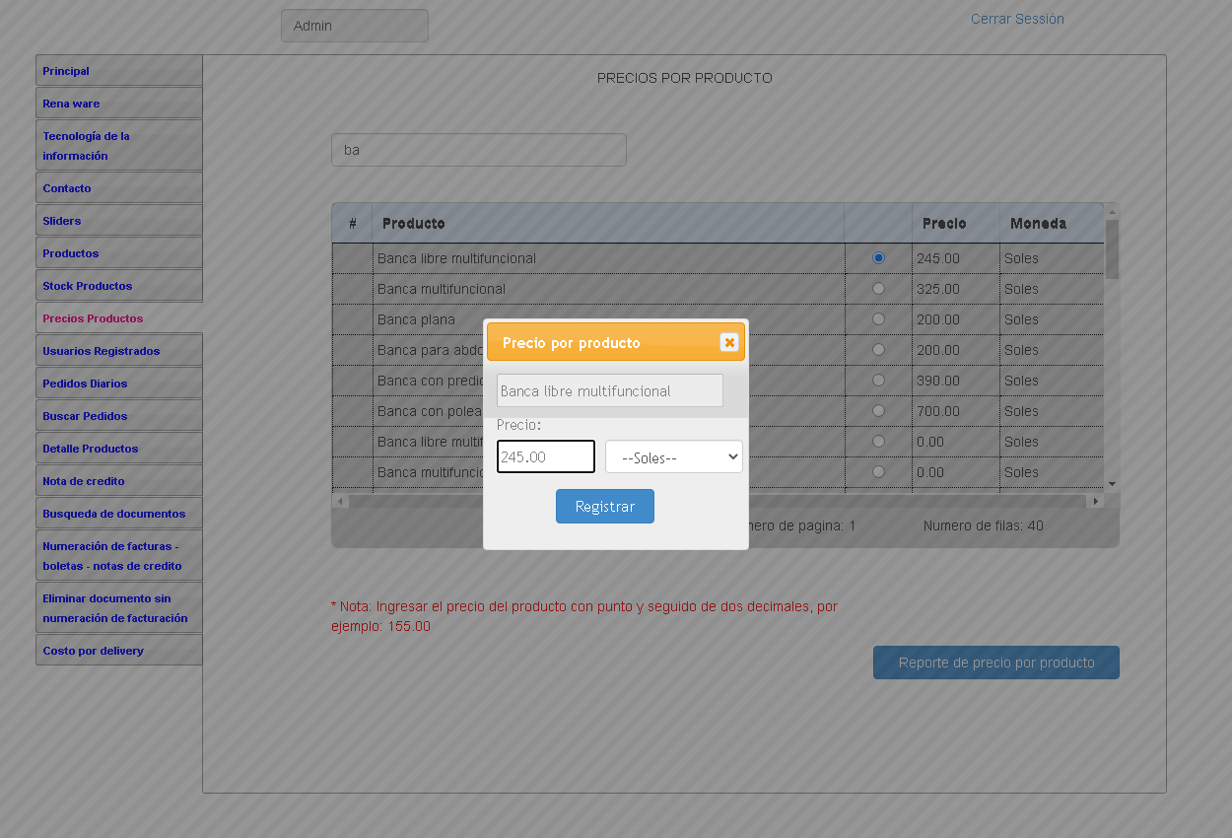This screenshot has height=838, width=1232.
Task: Click the Precio input field with 245.00
Action: pyautogui.click(x=545, y=457)
